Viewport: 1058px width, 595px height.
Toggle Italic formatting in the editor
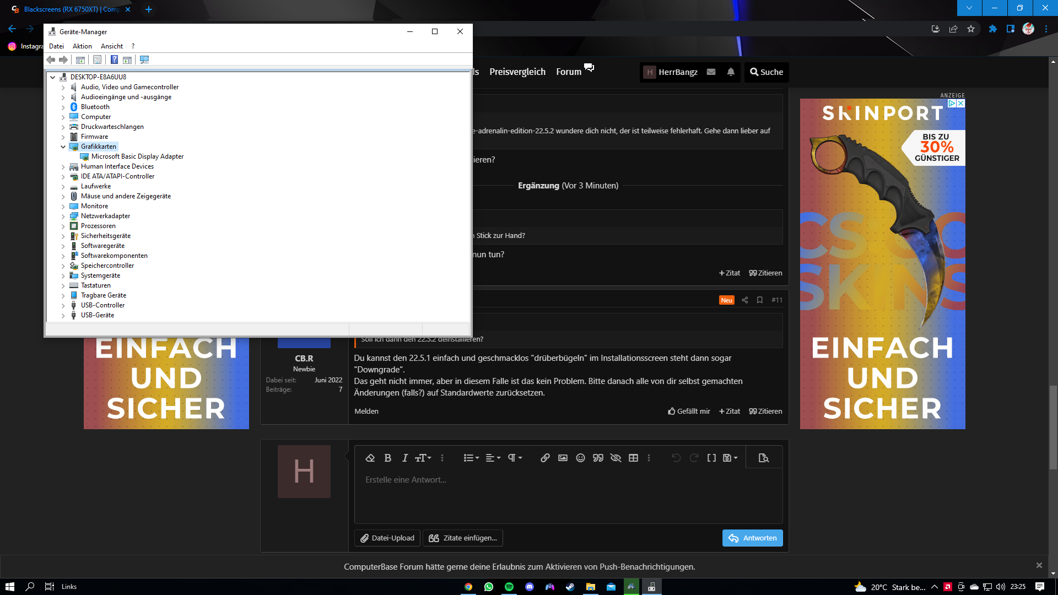(x=404, y=458)
